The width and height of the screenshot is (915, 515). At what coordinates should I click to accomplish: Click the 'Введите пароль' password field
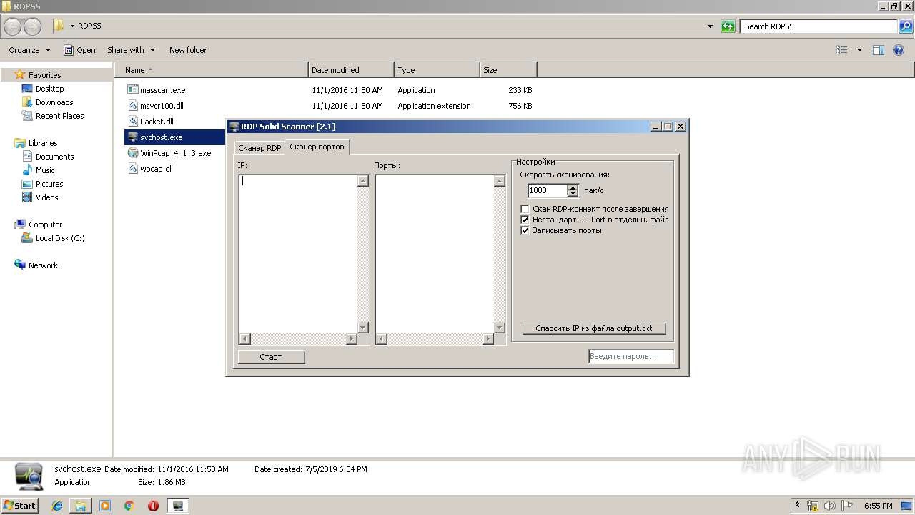(x=631, y=356)
